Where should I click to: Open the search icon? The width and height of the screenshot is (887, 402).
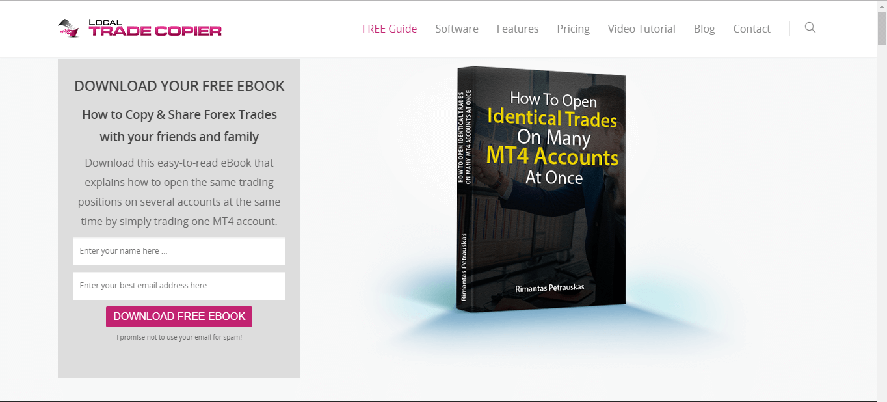pyautogui.click(x=810, y=28)
